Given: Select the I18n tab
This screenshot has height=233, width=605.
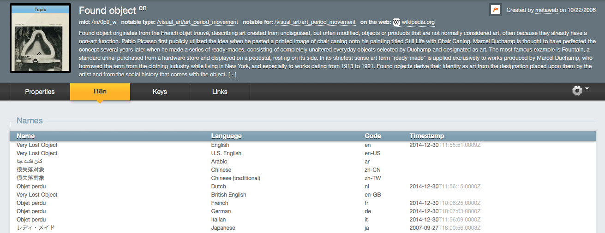Looking at the screenshot, I should 100,92.
